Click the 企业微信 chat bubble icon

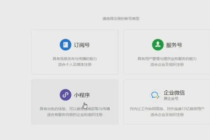coord(155,95)
